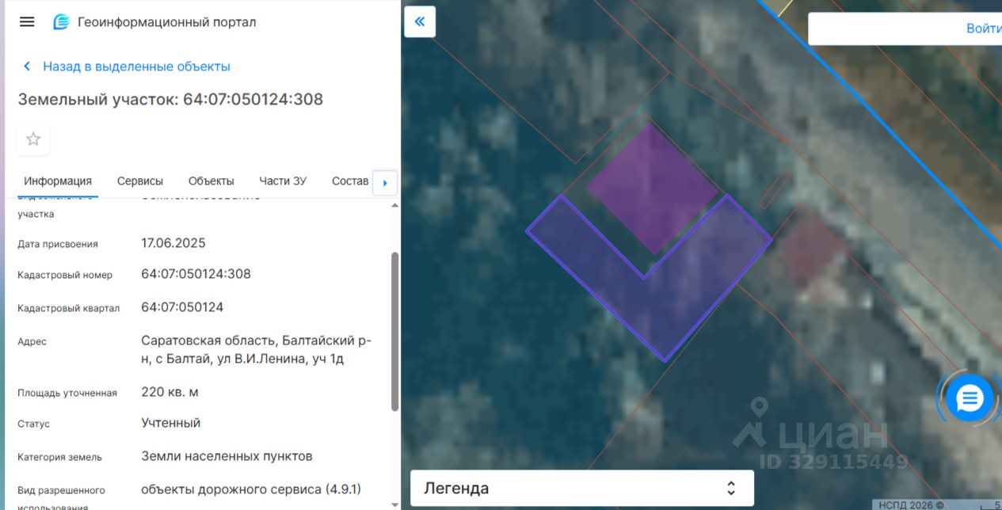
Task: Click the Площадь уточненная label
Action: pos(67,393)
